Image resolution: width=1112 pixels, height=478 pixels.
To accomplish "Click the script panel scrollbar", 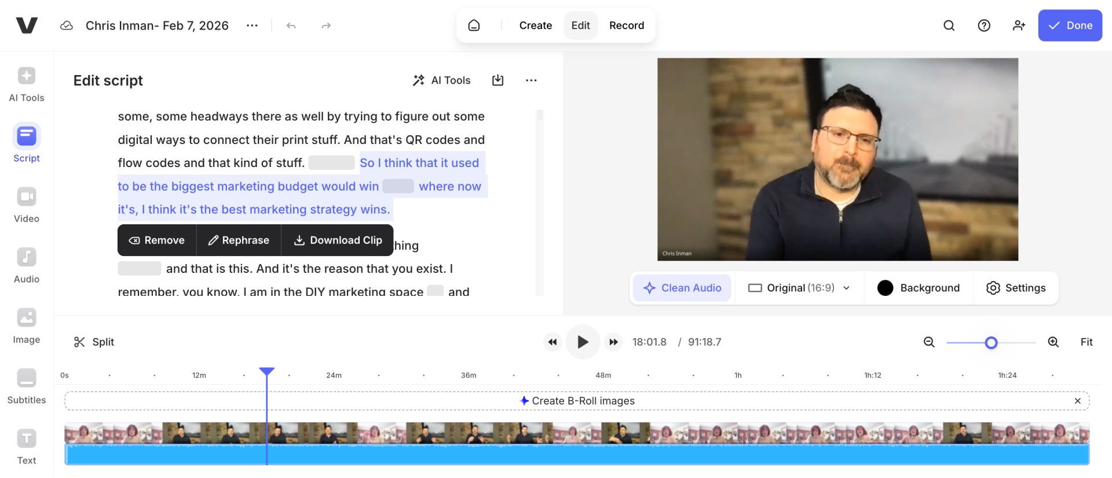I will (x=540, y=202).
